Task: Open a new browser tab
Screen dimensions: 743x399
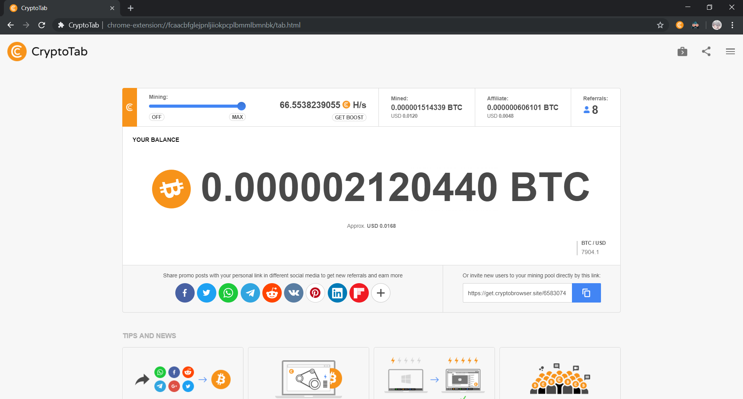Action: coord(130,8)
